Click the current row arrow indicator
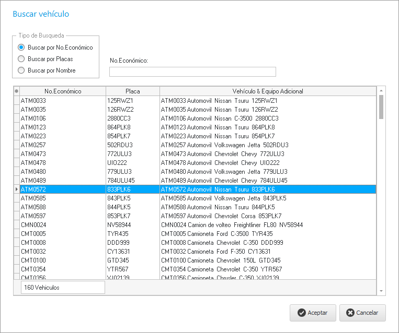Image resolution: width=399 pixels, height=333 pixels. pos(16,189)
